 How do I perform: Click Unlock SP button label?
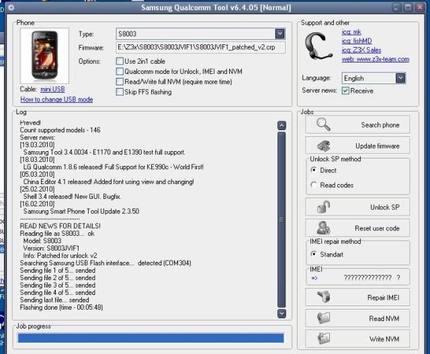(x=385, y=208)
